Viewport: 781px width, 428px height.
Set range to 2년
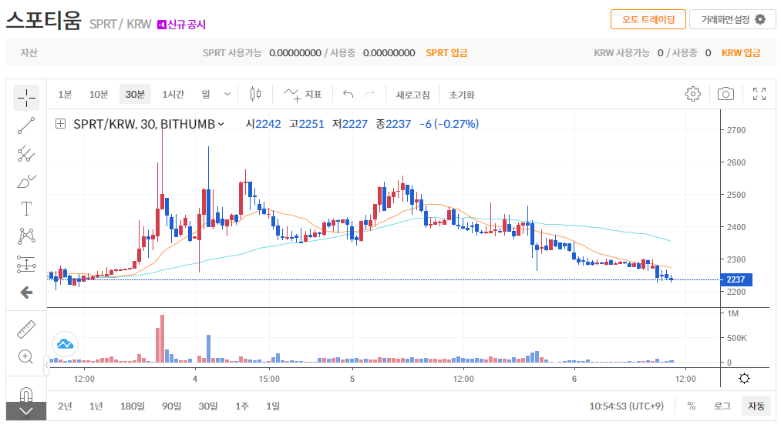(65, 406)
